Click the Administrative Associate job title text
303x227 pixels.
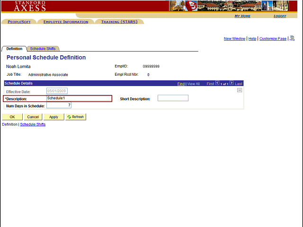48,75
